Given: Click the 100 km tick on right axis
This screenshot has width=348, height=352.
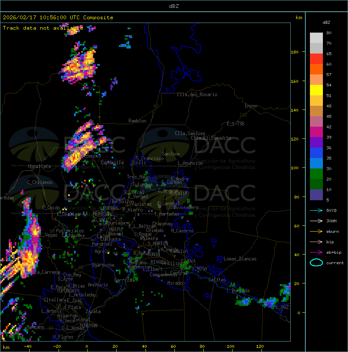Looking at the screenshot, I should 294,168.
